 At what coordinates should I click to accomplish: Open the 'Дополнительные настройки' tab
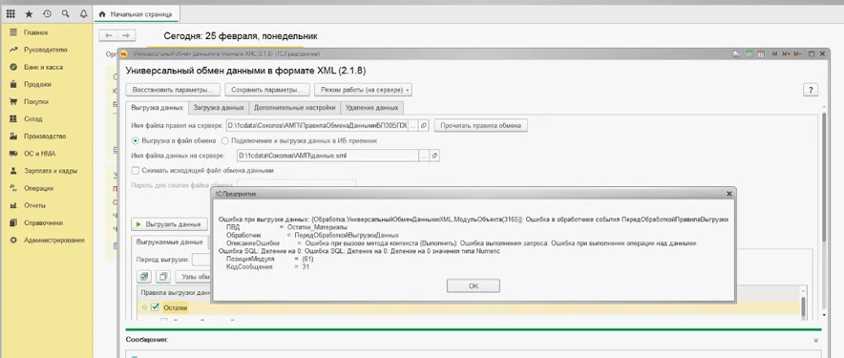295,108
